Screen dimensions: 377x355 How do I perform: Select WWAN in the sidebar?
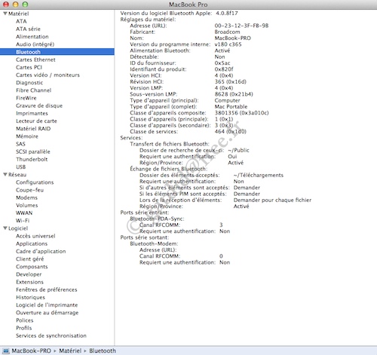[24, 213]
